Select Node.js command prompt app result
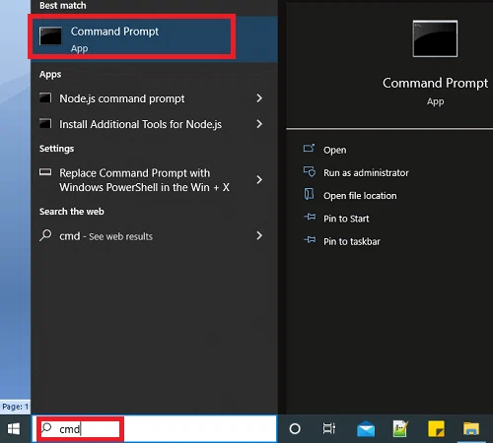This screenshot has height=443, width=493. tap(155, 98)
